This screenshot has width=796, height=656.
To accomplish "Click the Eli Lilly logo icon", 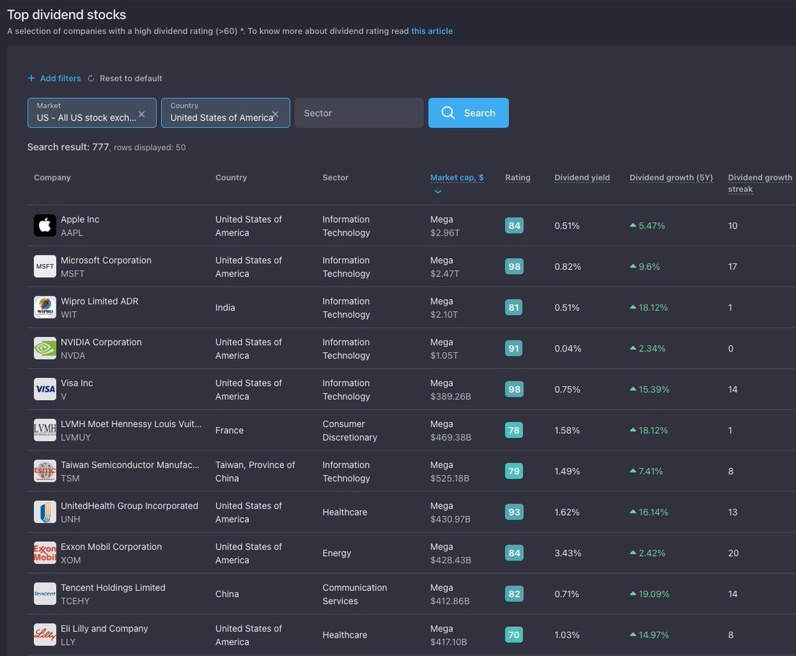I will click(45, 635).
